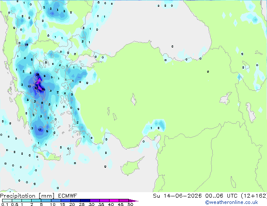Pick the bright pink swatch between 40 and 45

[114, 201]
